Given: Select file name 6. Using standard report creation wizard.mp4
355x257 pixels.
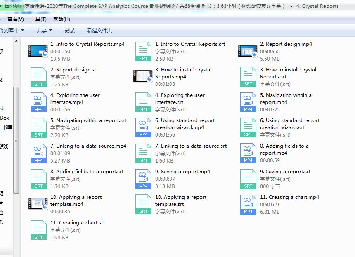Looking at the screenshot, I should click(x=185, y=124).
